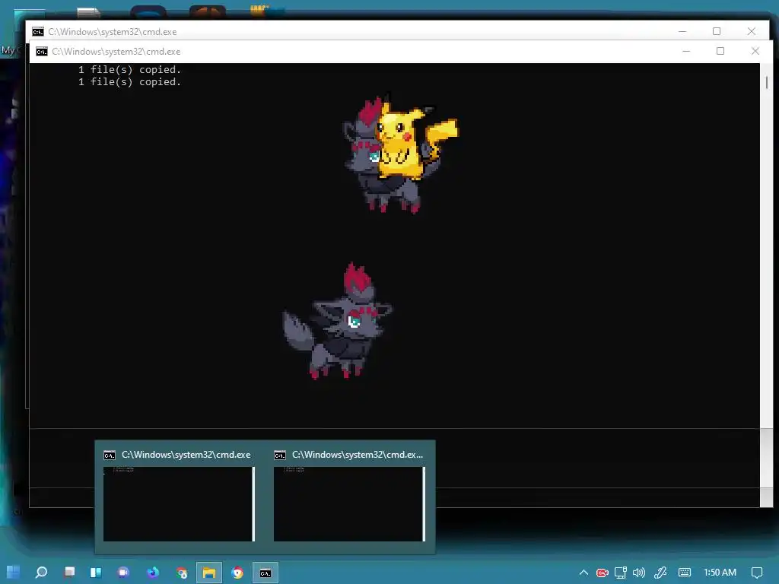Viewport: 779px width, 584px height.
Task: Open the volume speaker tray icon
Action: pos(639,573)
